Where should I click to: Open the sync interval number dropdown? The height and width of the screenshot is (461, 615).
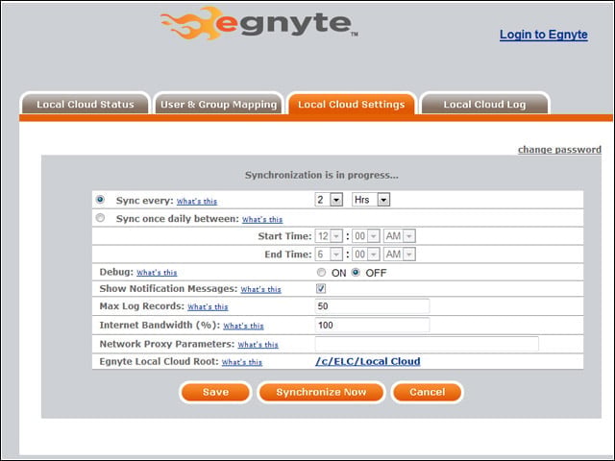pyautogui.click(x=329, y=200)
